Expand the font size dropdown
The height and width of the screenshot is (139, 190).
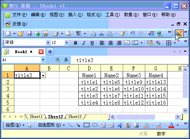tap(67, 43)
